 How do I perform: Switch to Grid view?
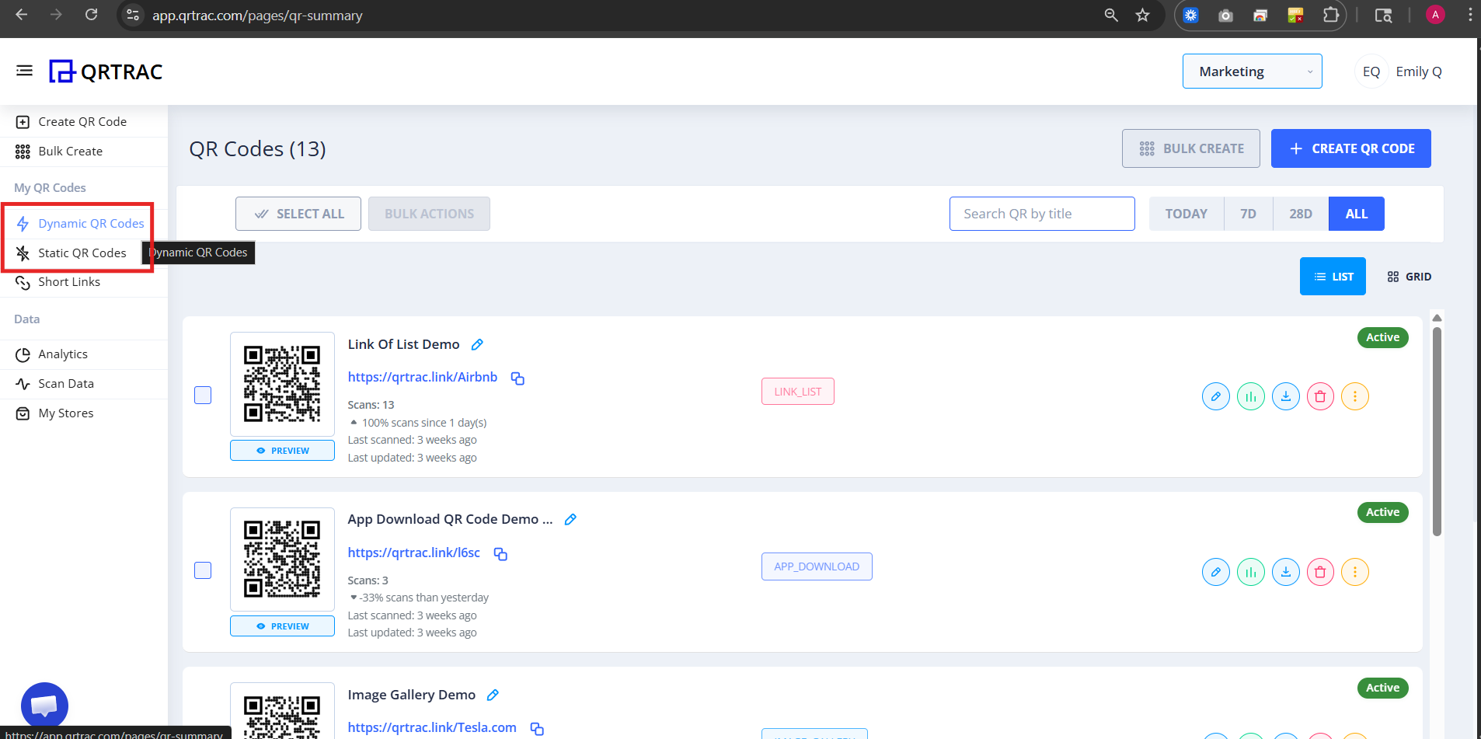[x=1409, y=276]
